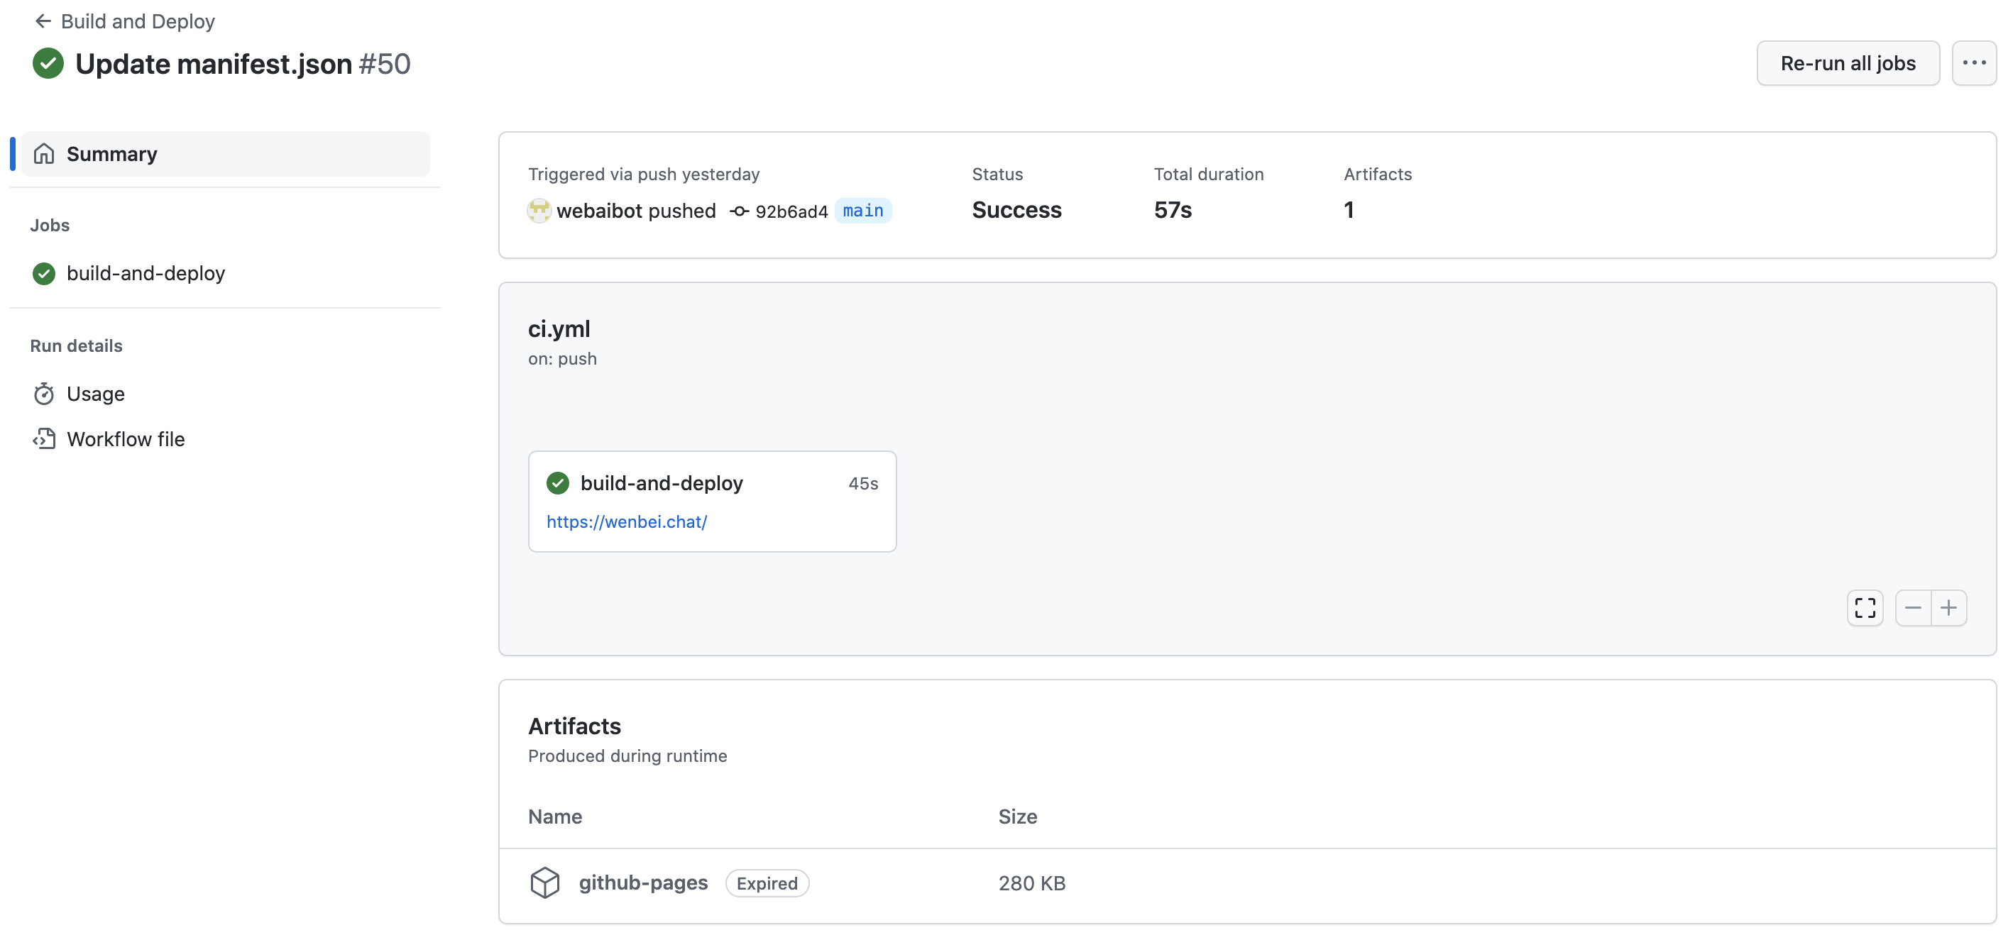Click the Workflow file code icon
This screenshot has height=935, width=2013.
(x=44, y=439)
